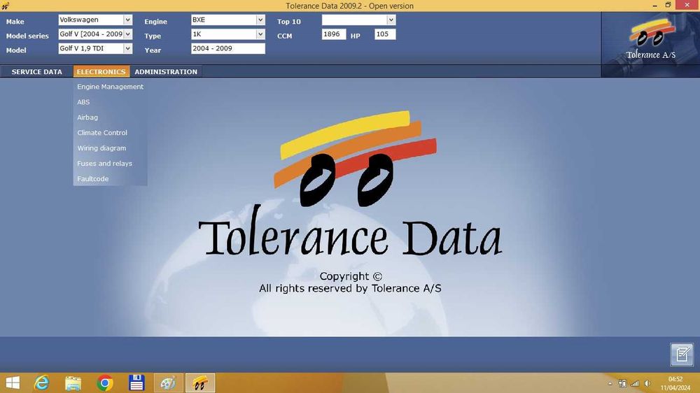Open the notes icon at bottom right

(x=682, y=355)
